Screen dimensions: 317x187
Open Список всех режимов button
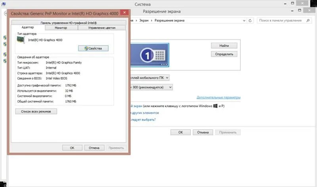(36, 111)
